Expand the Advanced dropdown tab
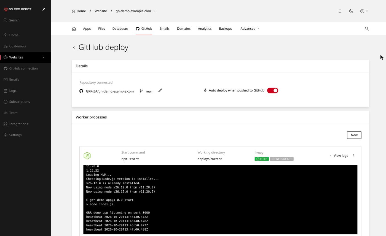 point(250,29)
